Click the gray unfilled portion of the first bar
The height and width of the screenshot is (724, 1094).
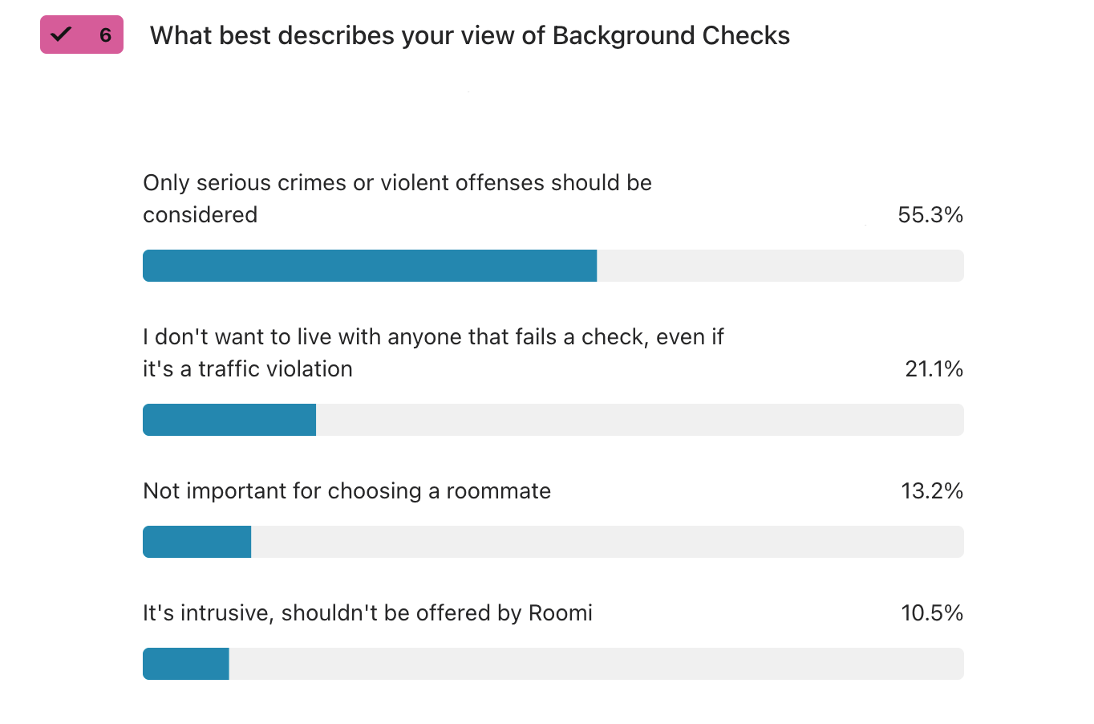pyautogui.click(x=780, y=266)
